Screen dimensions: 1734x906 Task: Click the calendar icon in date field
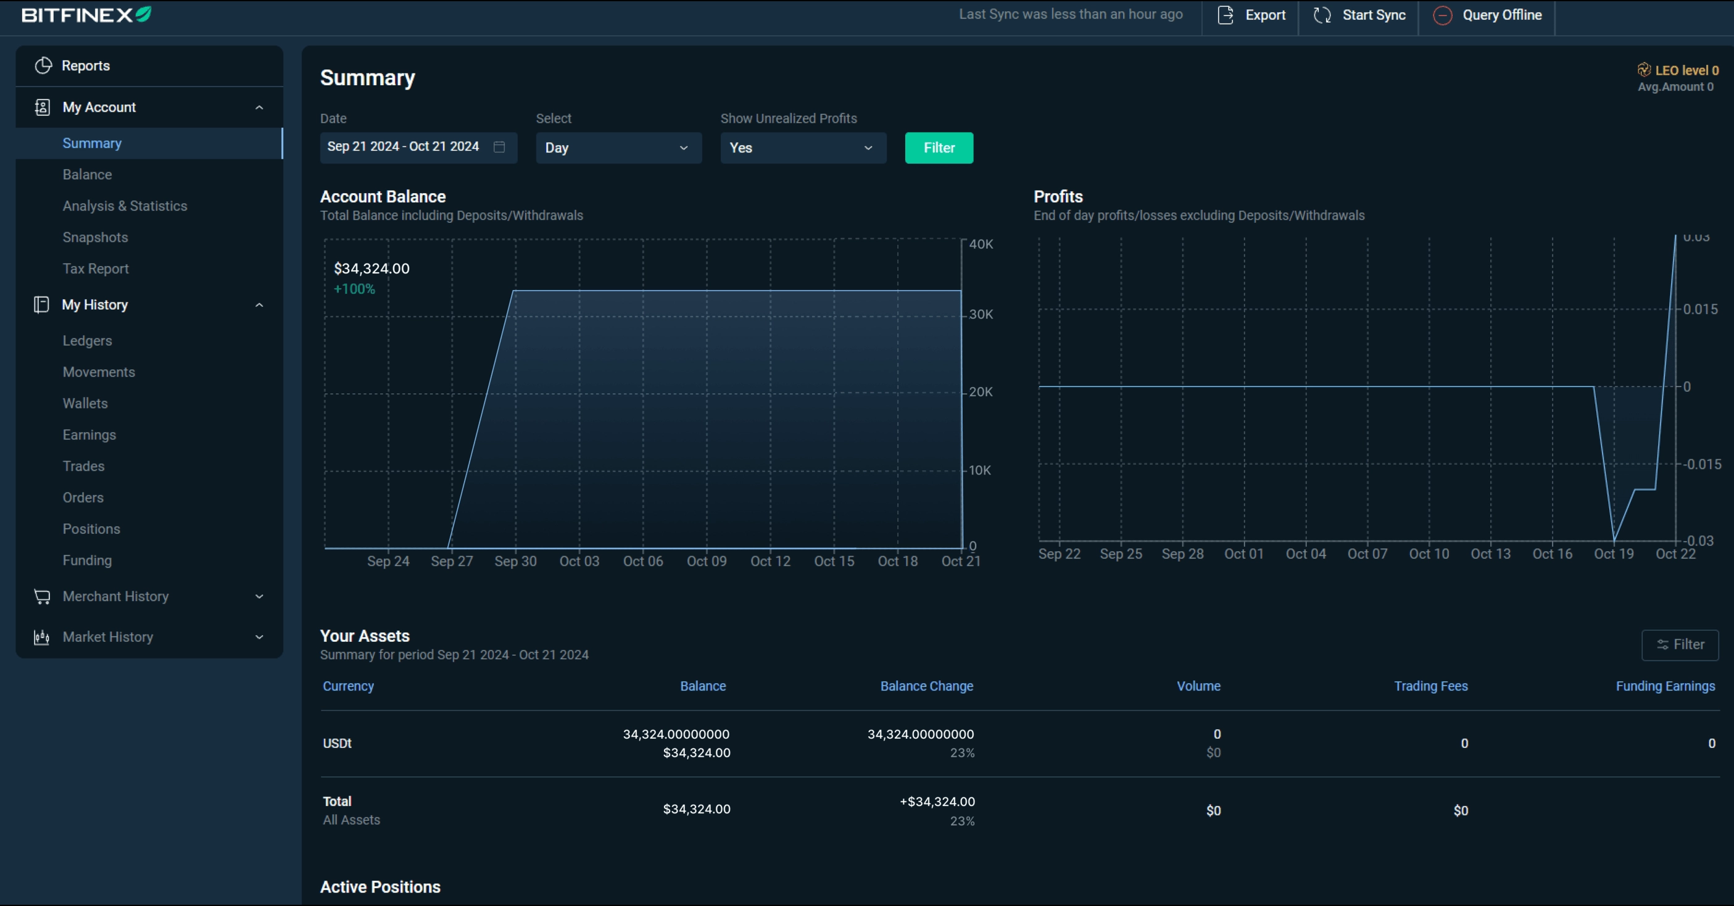tap(499, 147)
